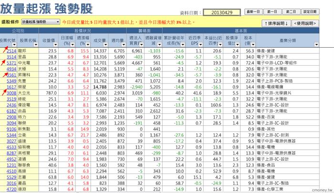Open stock code link 4720

tap(11, 189)
